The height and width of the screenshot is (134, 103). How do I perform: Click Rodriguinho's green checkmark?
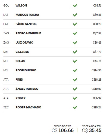pyautogui.click(x=75, y=71)
